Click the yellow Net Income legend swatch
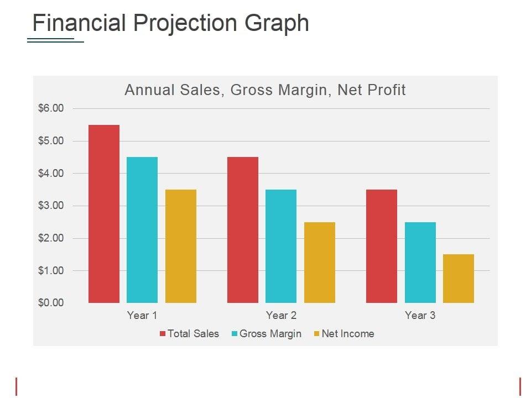The height and width of the screenshot is (398, 531). pos(316,334)
